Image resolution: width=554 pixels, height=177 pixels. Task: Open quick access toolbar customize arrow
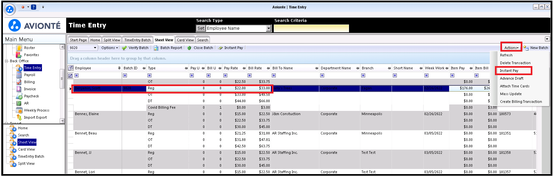43,7
